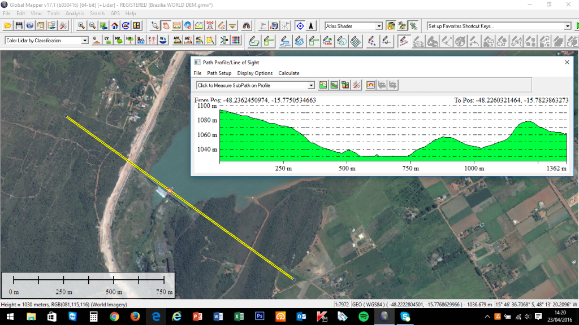Viewport: 579px width, 325px height.
Task: Open the Atlas Shader dropdown
Action: tap(379, 27)
